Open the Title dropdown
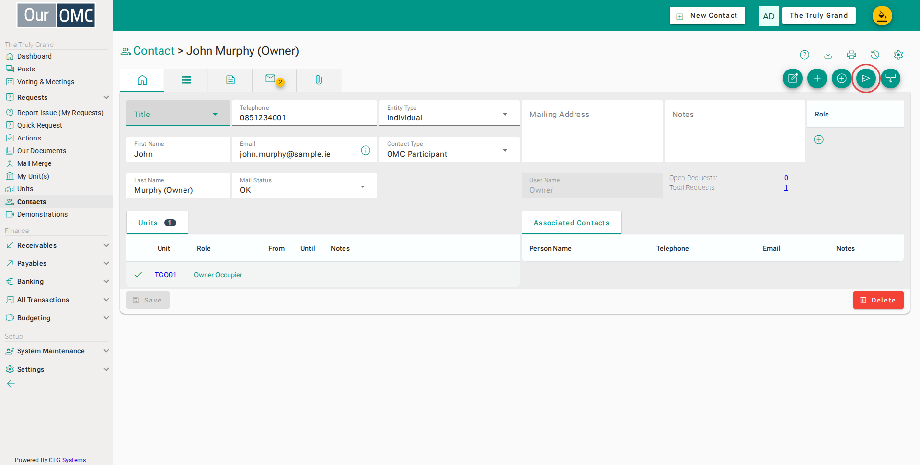This screenshot has width=920, height=465. pyautogui.click(x=178, y=113)
